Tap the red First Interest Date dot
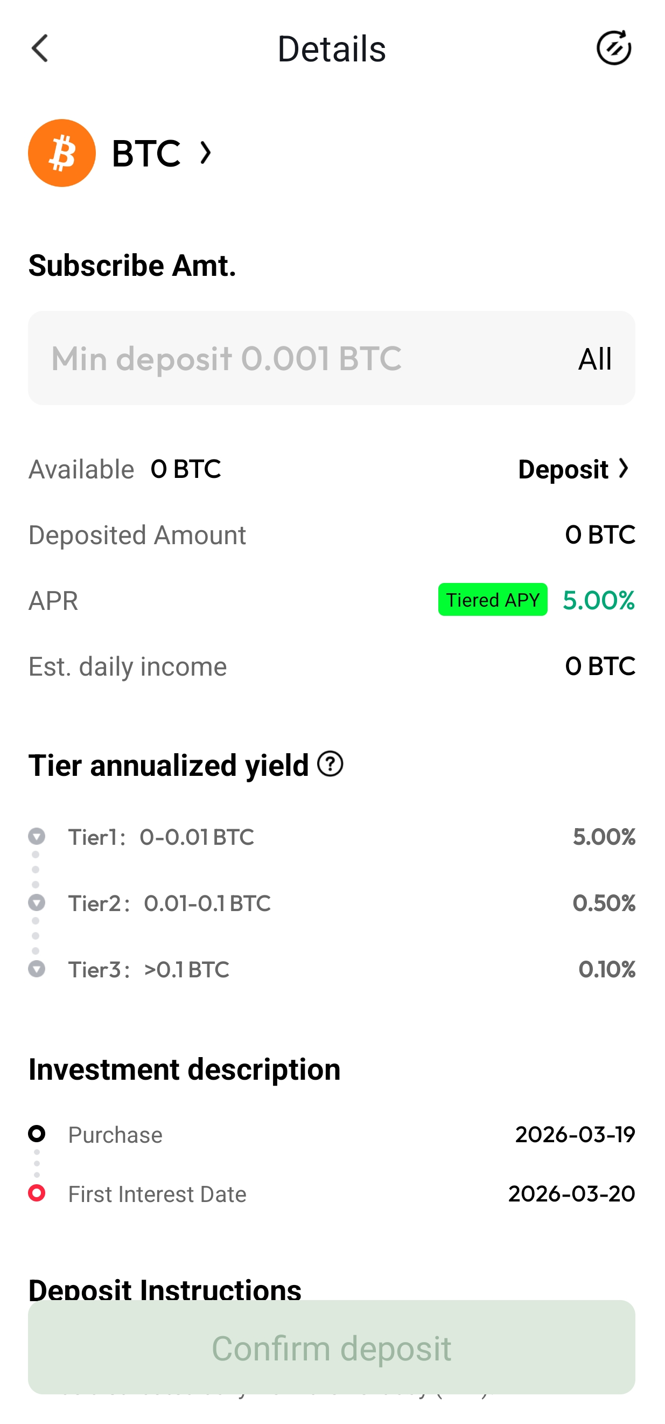The image size is (665, 1424). (37, 1193)
